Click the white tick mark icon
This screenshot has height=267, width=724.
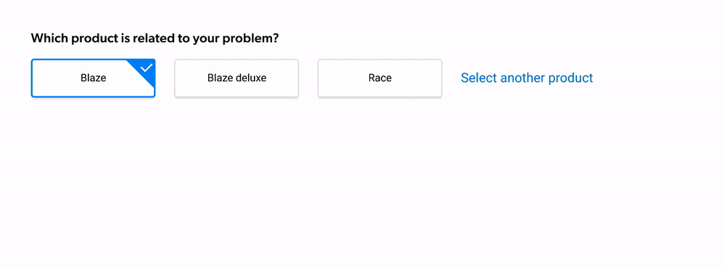click(147, 67)
